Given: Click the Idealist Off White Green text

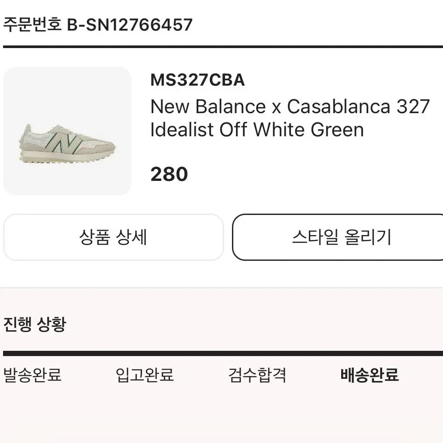Looking at the screenshot, I should [257, 130].
